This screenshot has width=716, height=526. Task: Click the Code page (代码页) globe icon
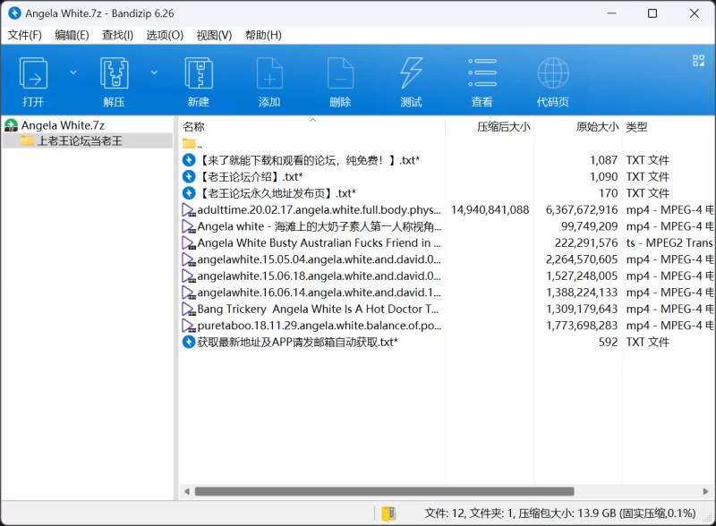pyautogui.click(x=553, y=73)
